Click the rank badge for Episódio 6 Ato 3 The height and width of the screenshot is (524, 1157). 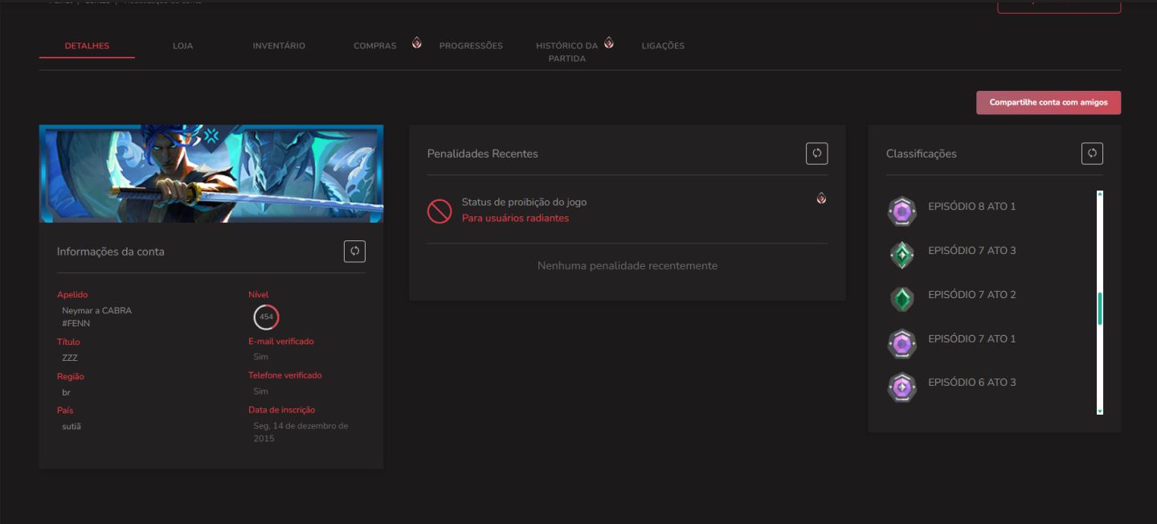tap(902, 387)
